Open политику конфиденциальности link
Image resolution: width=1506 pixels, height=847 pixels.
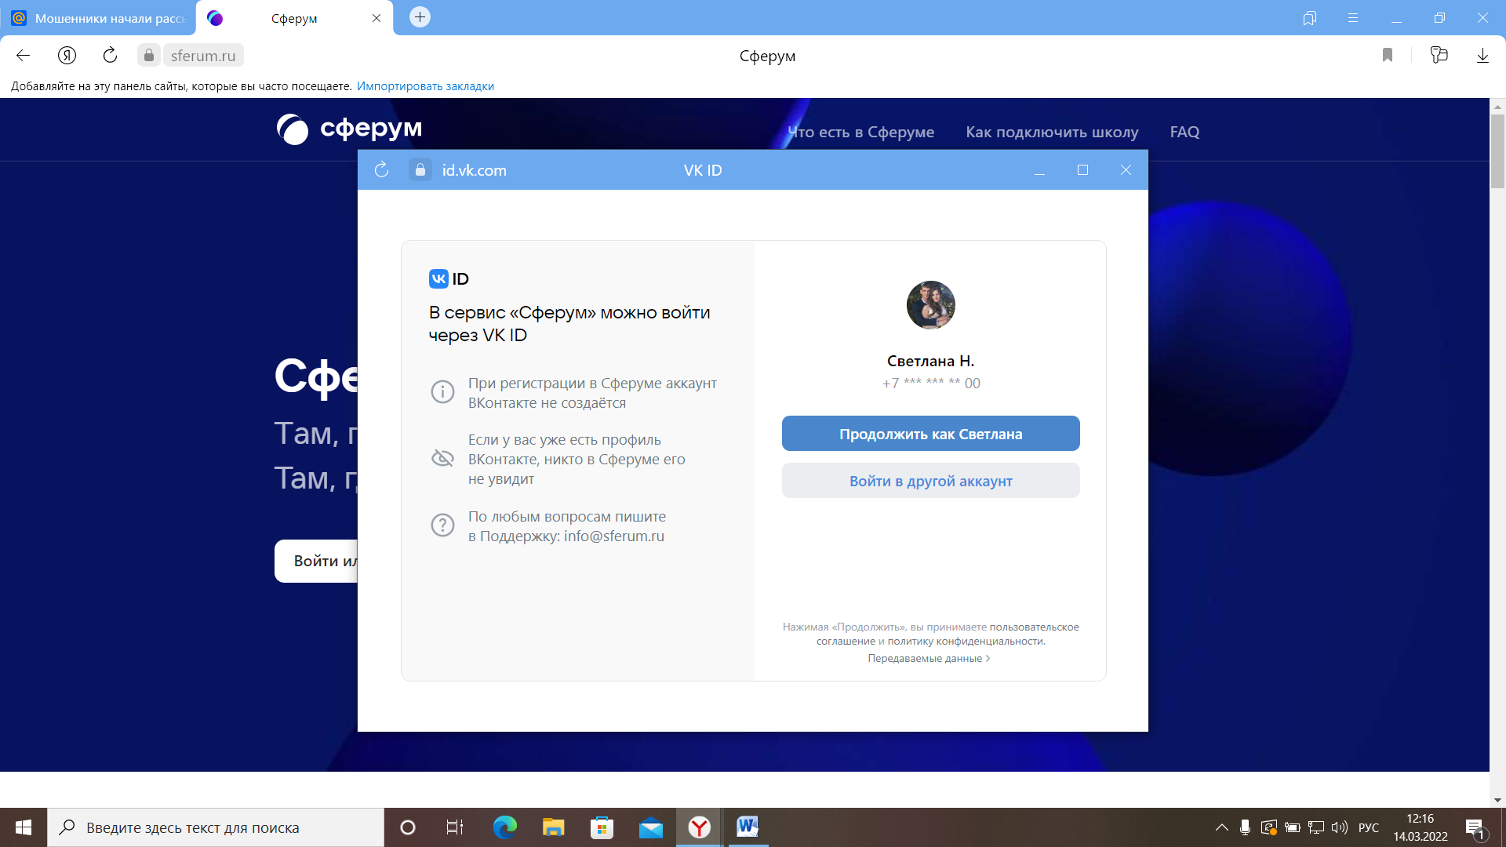[x=966, y=641]
